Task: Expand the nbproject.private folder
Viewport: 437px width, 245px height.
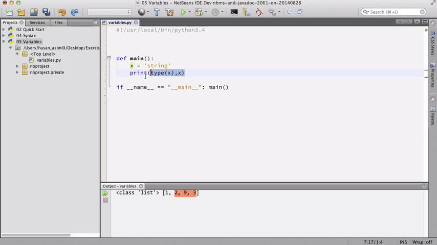Action: pos(17,72)
